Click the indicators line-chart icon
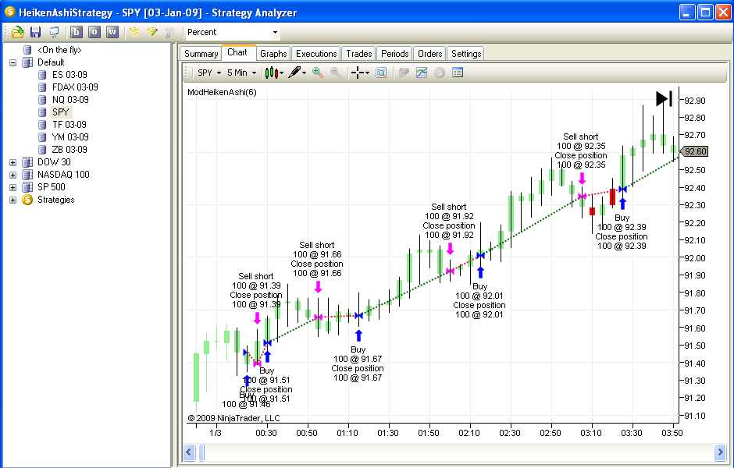734x468 pixels. click(x=422, y=73)
